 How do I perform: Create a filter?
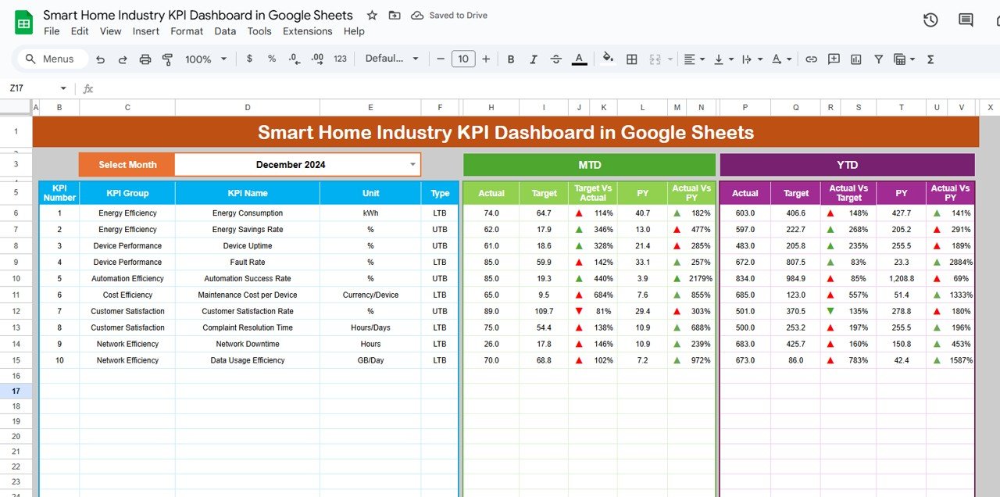point(878,59)
